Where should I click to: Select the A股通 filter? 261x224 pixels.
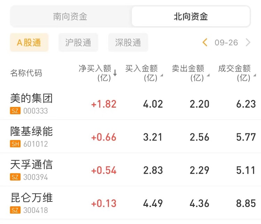pos(29,43)
